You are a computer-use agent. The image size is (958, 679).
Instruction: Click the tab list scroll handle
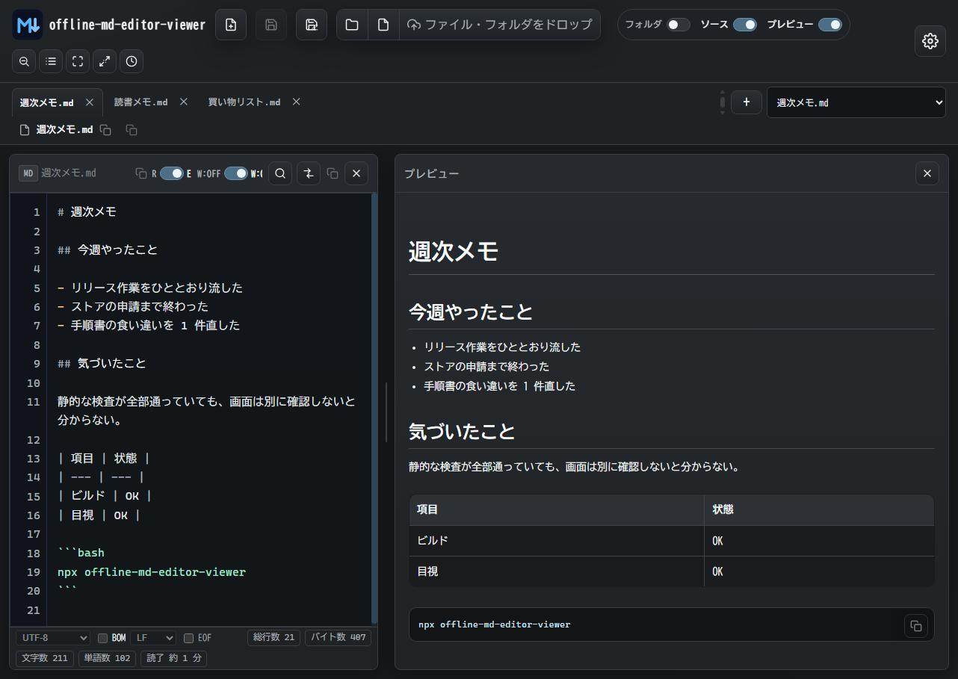tap(723, 102)
